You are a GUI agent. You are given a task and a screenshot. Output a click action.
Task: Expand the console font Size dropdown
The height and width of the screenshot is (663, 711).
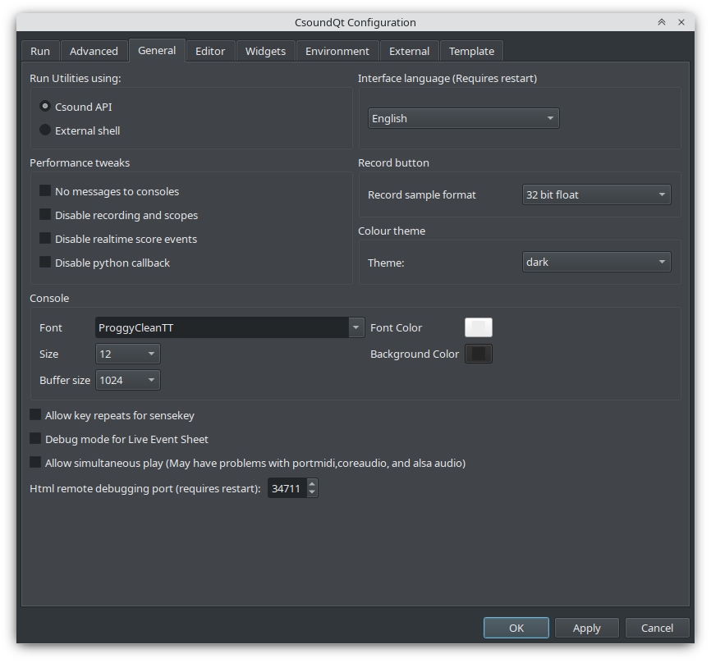tap(127, 354)
